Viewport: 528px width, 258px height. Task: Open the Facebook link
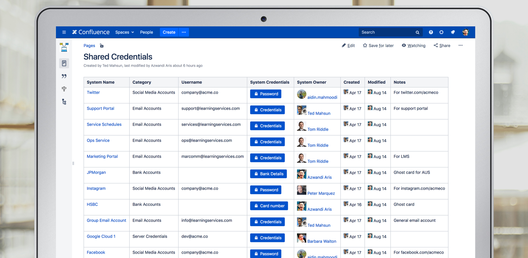pos(96,253)
